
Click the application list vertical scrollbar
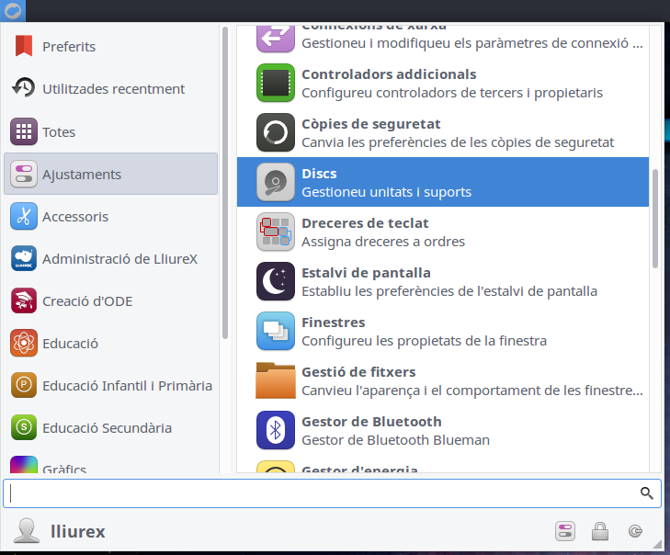(x=655, y=219)
